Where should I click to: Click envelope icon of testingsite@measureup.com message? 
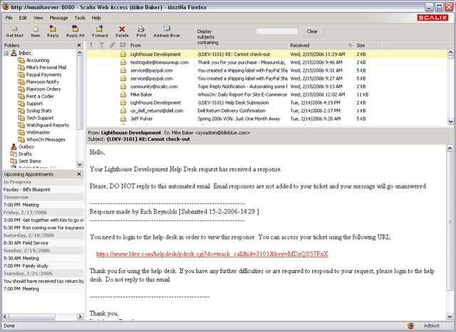coord(123,62)
